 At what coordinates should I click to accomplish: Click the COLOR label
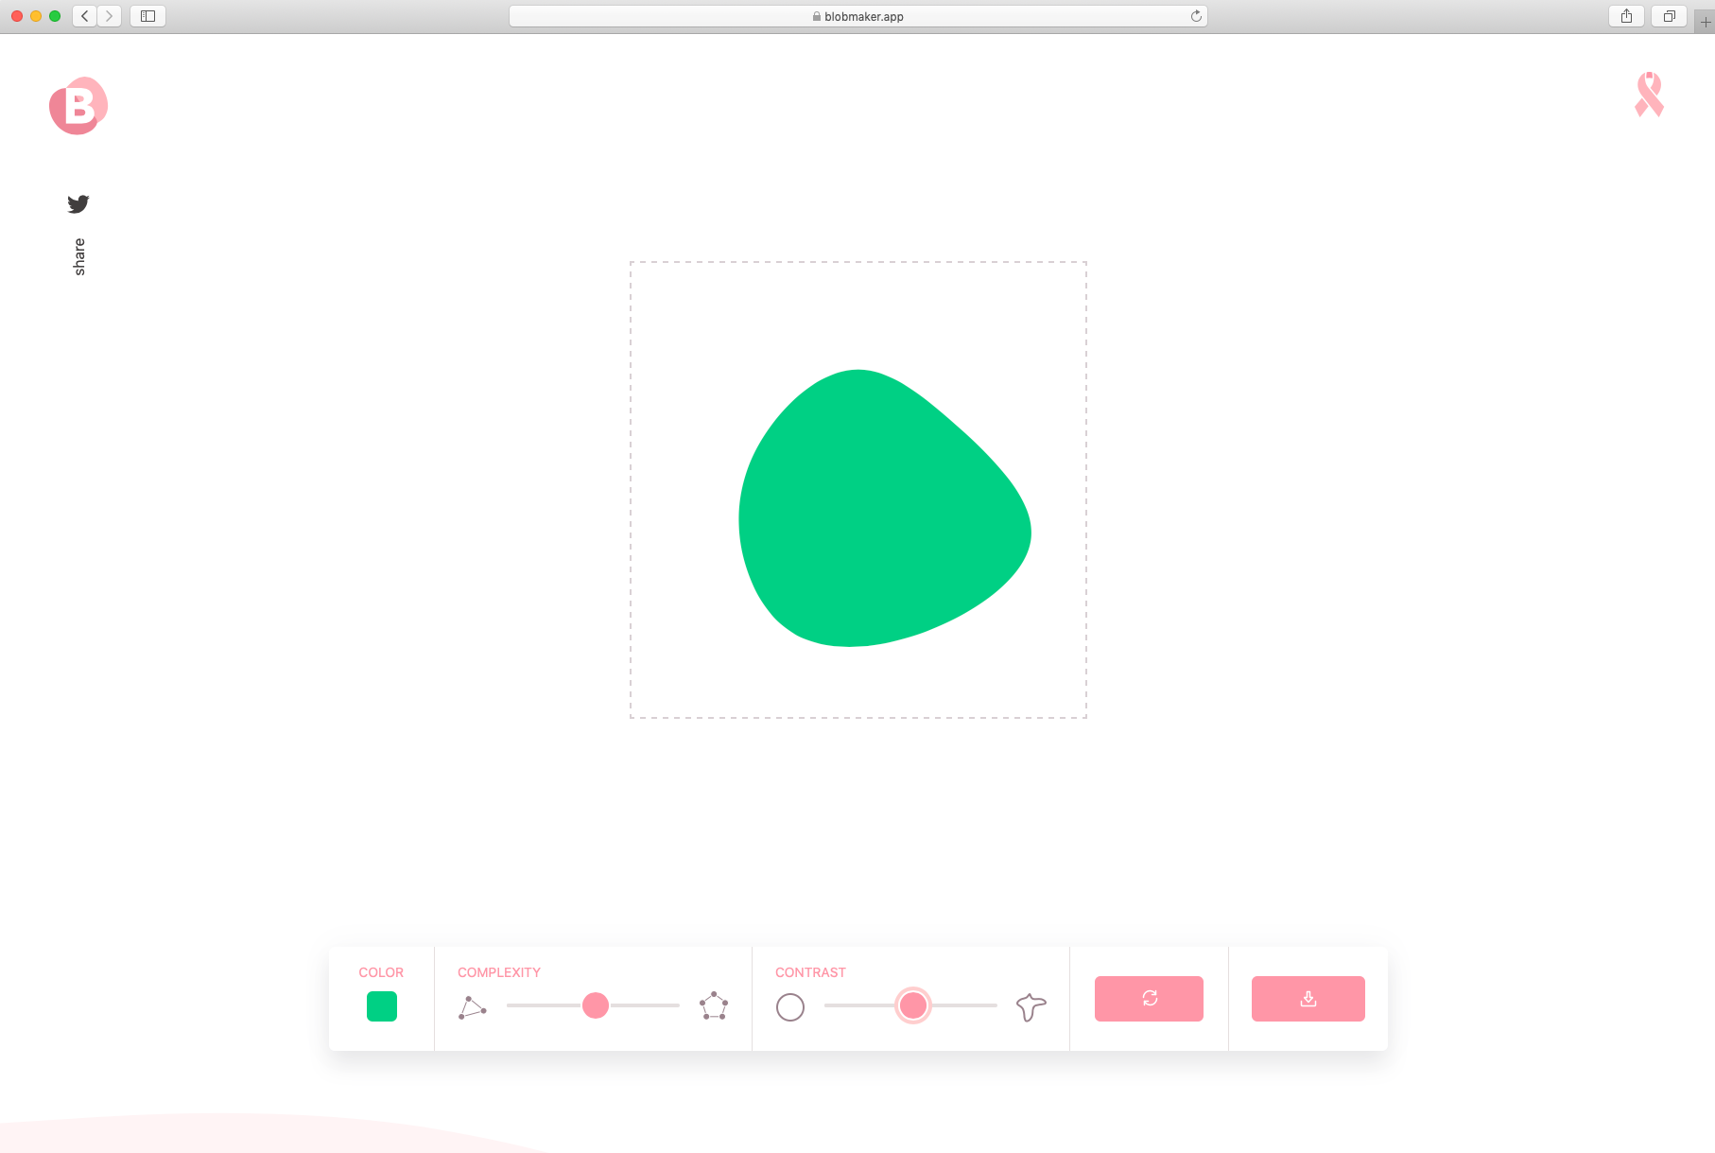click(381, 972)
